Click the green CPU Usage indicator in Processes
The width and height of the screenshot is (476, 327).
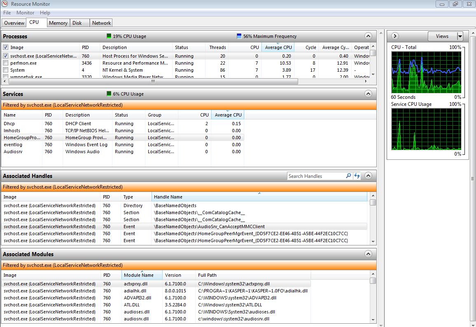[x=109, y=36]
